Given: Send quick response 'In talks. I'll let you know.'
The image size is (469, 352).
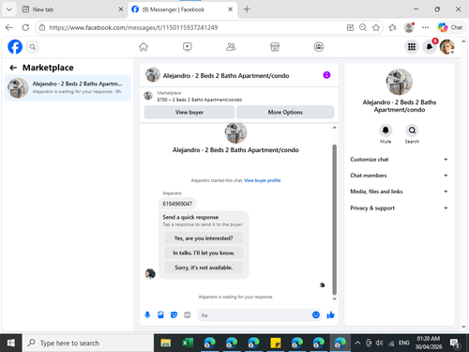Looking at the screenshot, I should pos(204,253).
